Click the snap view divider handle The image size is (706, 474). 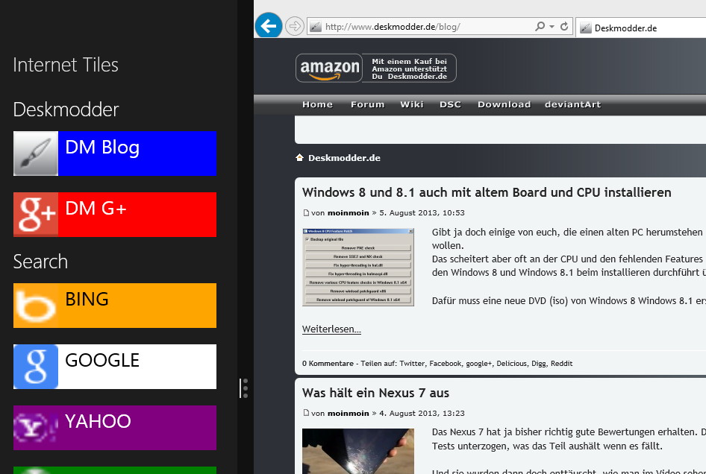(x=243, y=388)
